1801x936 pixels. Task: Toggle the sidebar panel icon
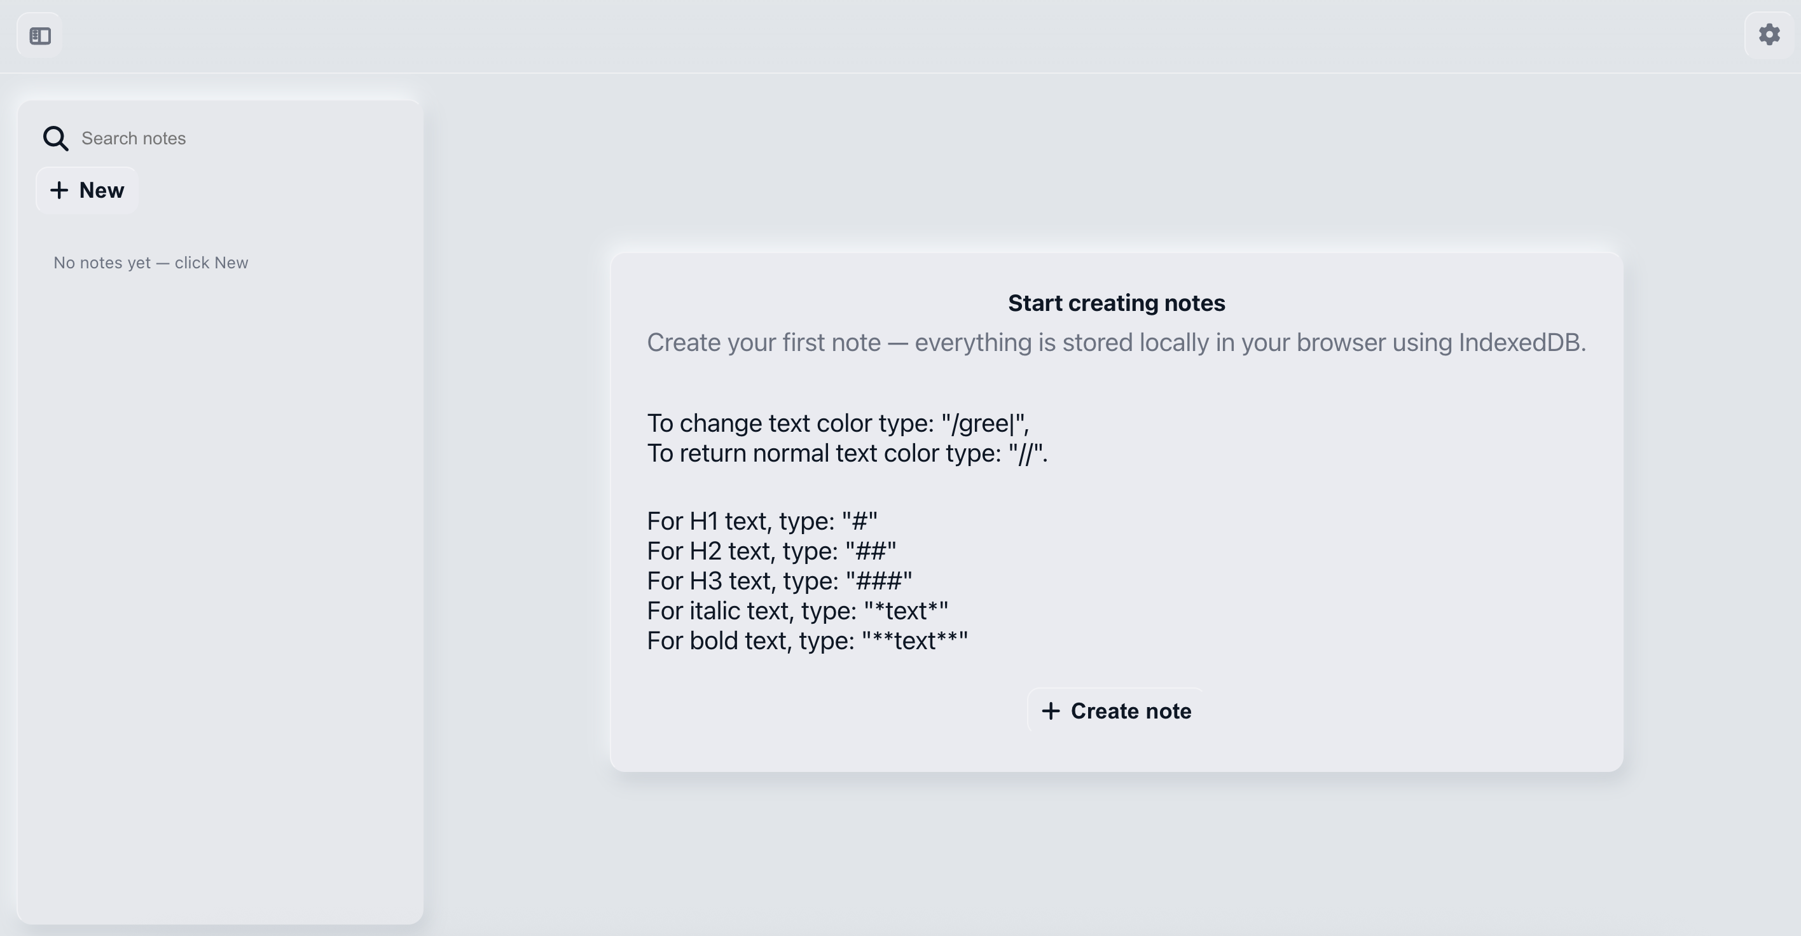point(40,36)
